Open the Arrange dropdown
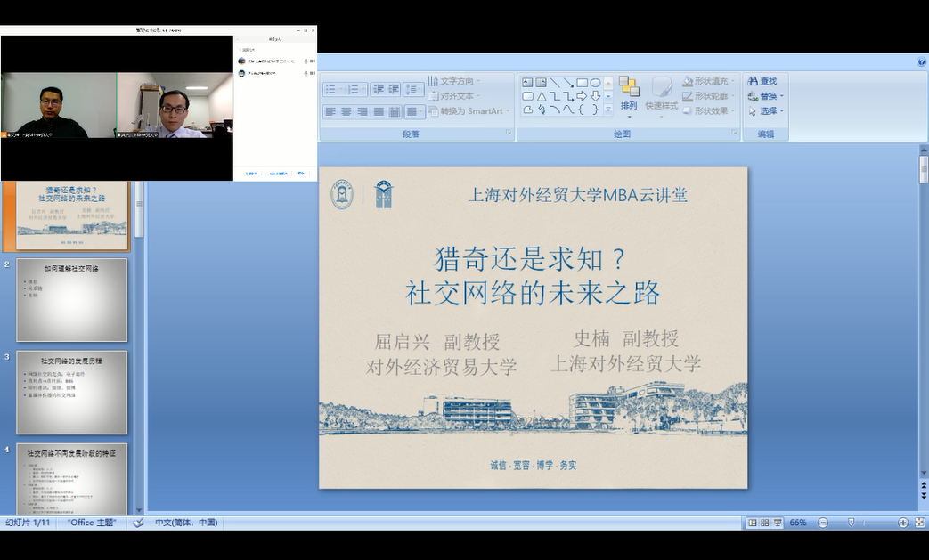The width and height of the screenshot is (929, 560). coord(629,106)
